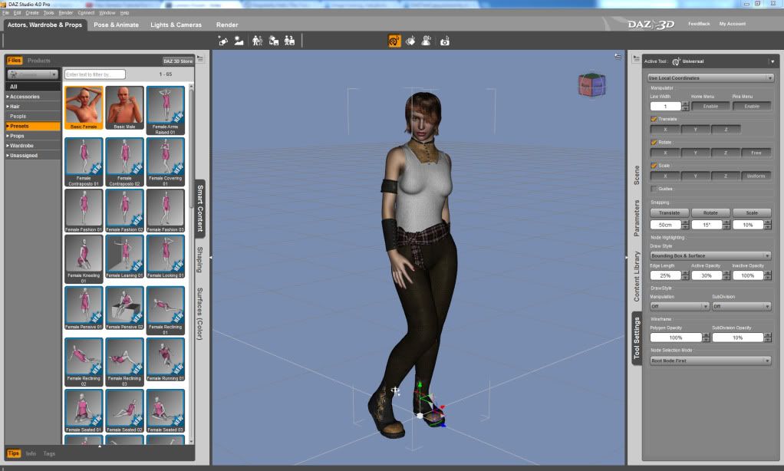Click the Polygon Opacity 100% field
The image size is (784, 471).
pyautogui.click(x=676, y=338)
